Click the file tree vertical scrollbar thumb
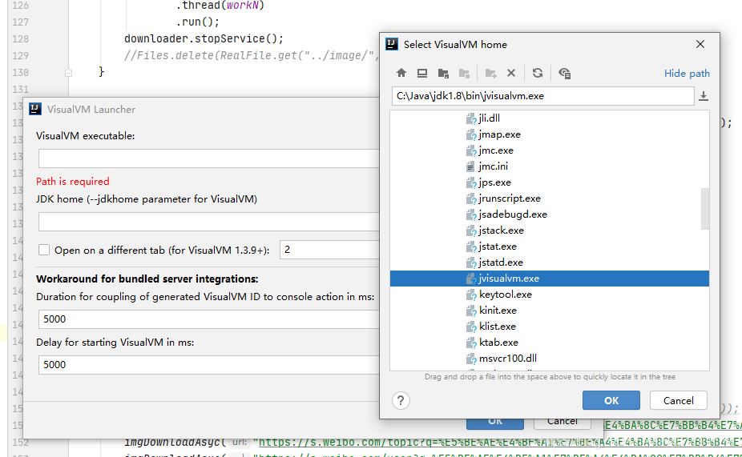The image size is (742, 457). coord(705,209)
